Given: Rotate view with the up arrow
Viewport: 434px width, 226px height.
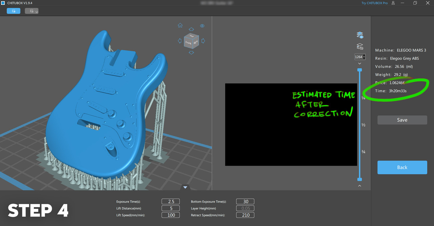Looking at the screenshot, I should 191,29.
